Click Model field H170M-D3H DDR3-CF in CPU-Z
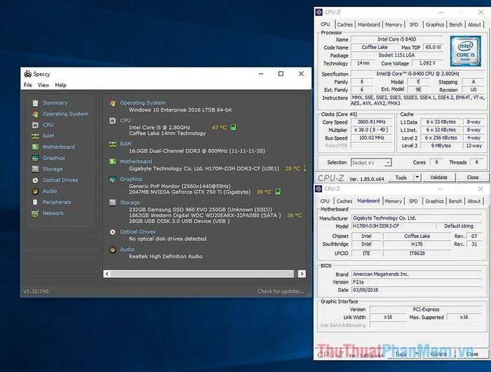 tap(393, 226)
